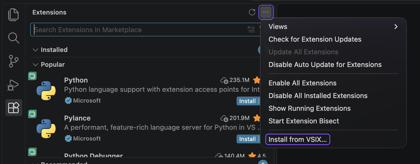The height and width of the screenshot is (164, 420).
Task: Click the 235.1M download count
Action: pos(239,80)
